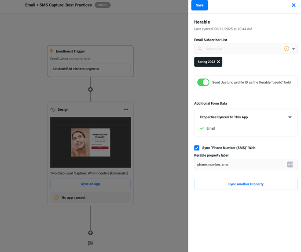Remove the Spring 2023 list tag

pyautogui.click(x=218, y=62)
